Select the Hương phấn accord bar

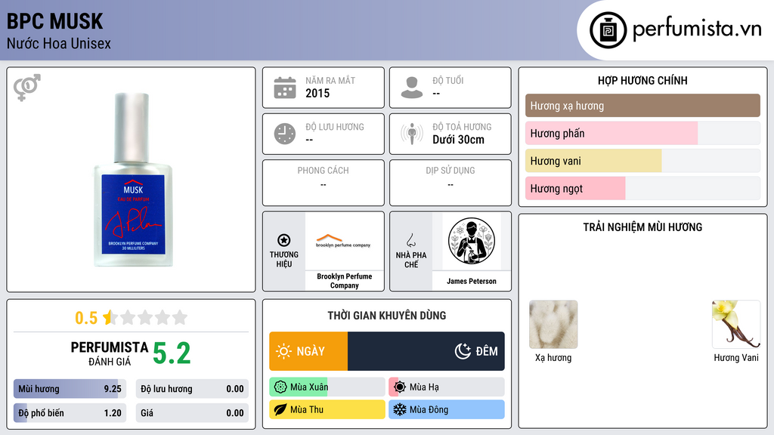(642, 133)
